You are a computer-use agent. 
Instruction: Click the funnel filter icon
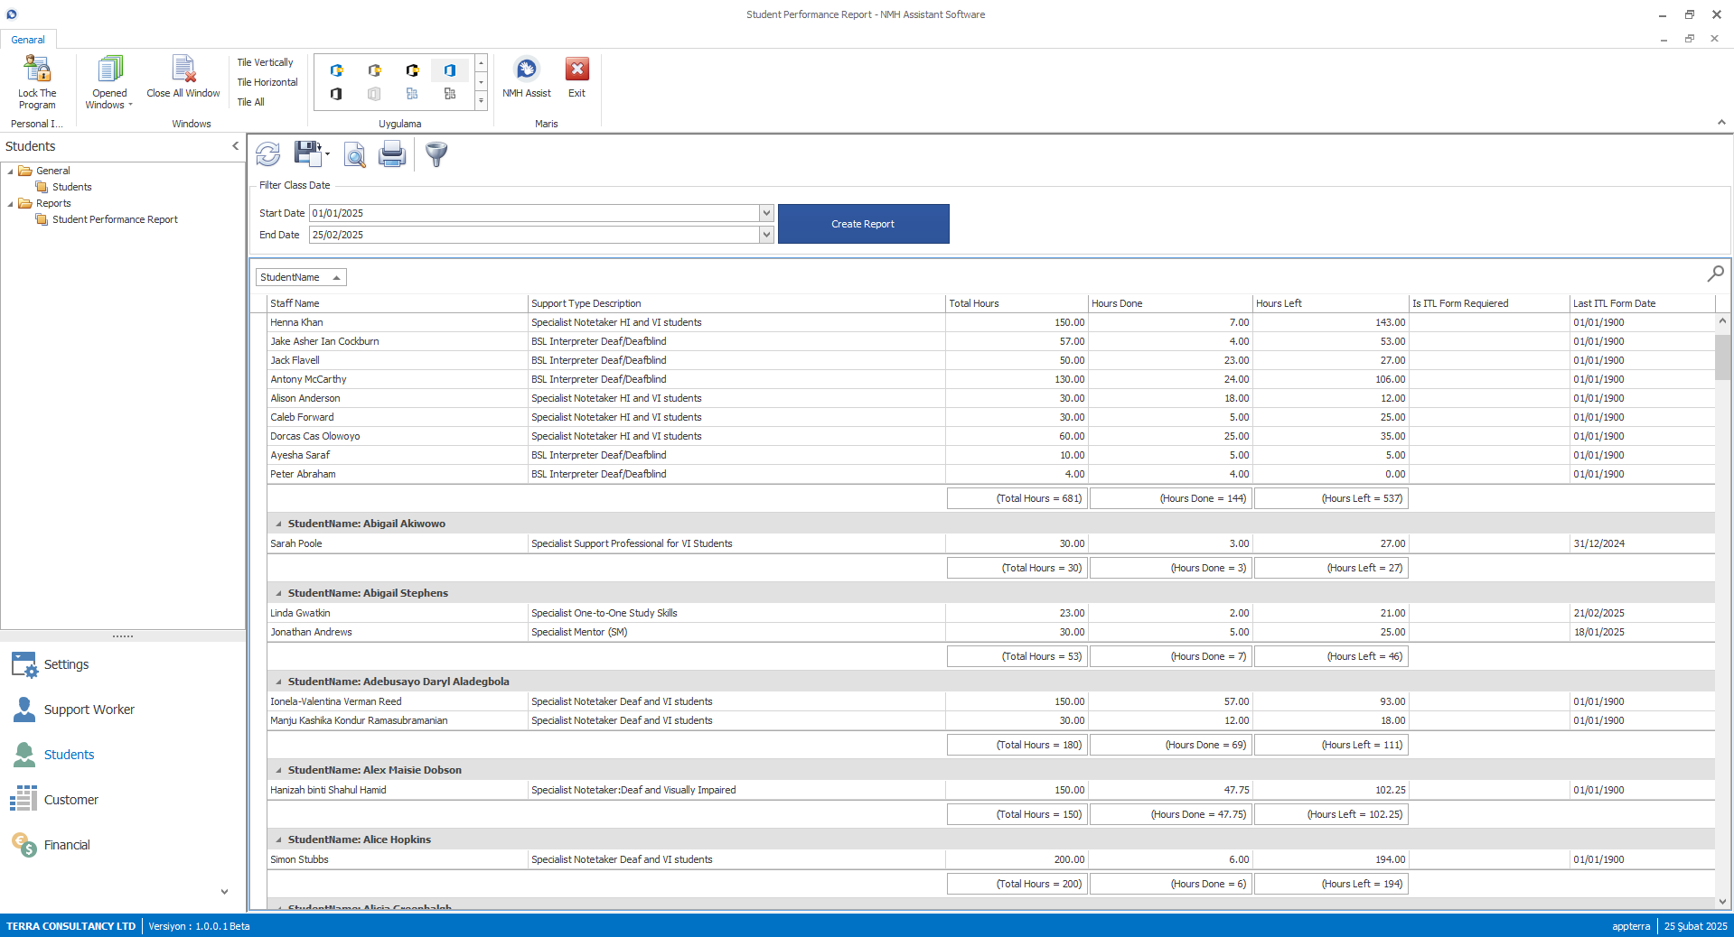(436, 154)
